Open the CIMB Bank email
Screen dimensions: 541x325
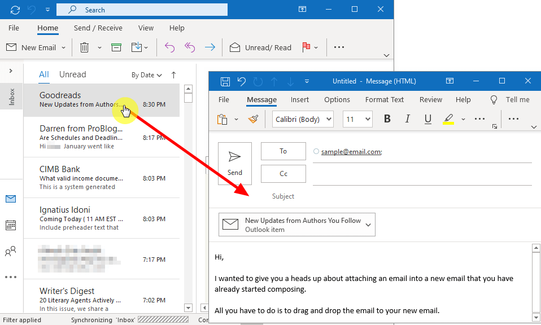102,178
